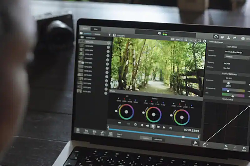Screen dimensions: 250x166
Task: Click the stacked-cards icon next to the inspector
Action: pyautogui.click(x=222, y=37)
